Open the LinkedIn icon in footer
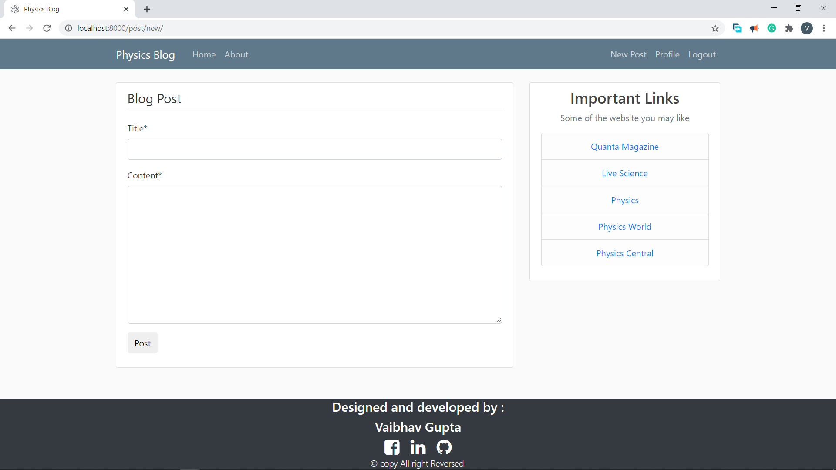This screenshot has height=470, width=836. (x=418, y=447)
